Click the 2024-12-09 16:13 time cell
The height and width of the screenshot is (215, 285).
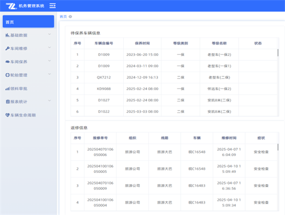(142, 78)
